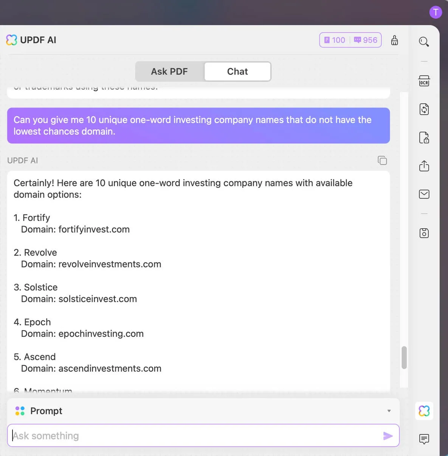Viewport: 448px width, 456px height.
Task: Open the share export icon
Action: click(x=424, y=166)
